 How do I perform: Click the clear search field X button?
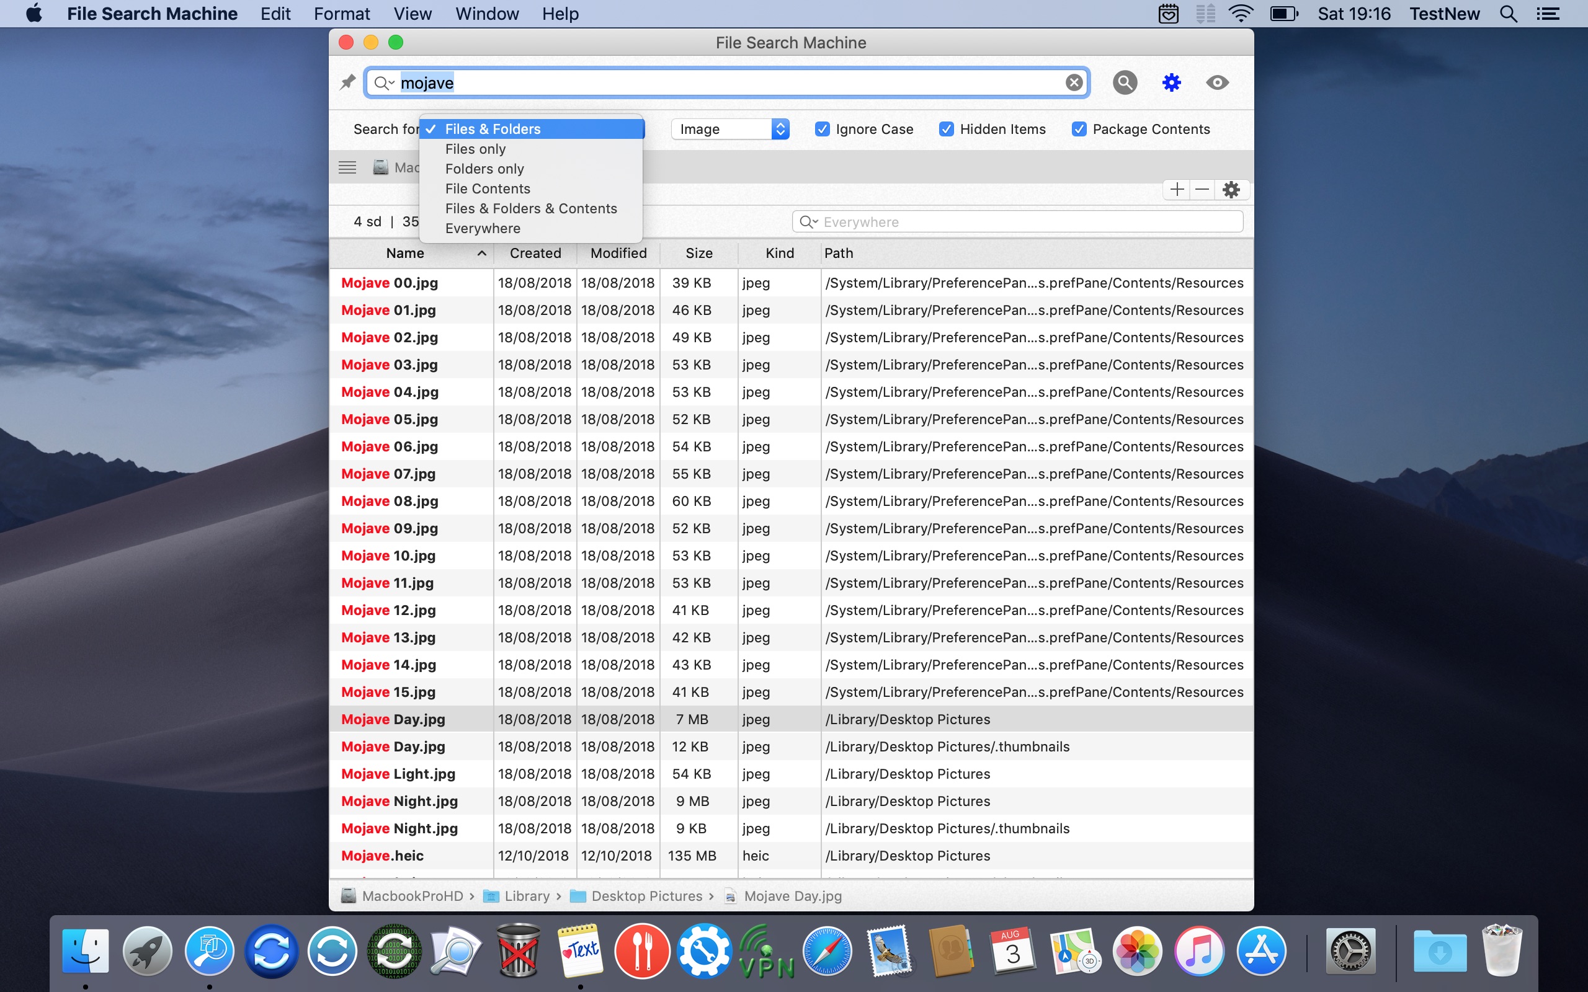[1074, 81]
